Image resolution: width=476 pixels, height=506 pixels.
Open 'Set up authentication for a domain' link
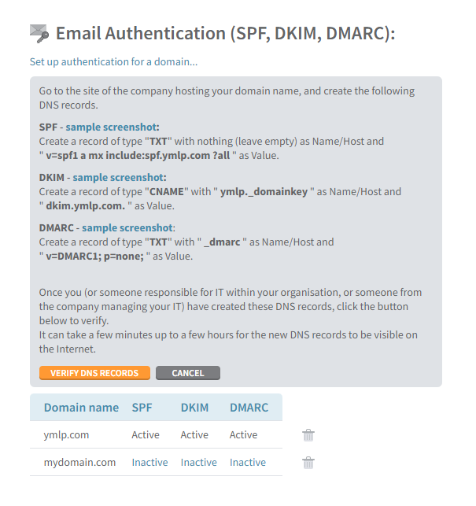[113, 61]
